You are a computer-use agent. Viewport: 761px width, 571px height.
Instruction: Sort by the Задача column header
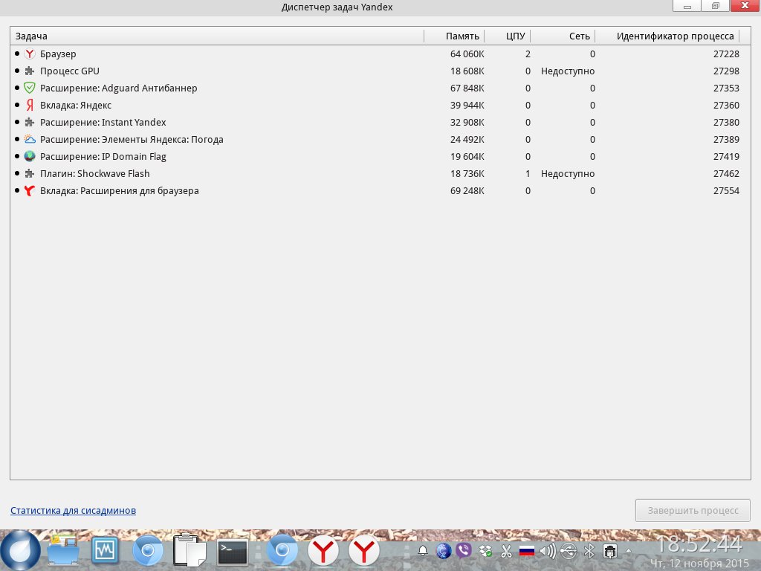[217, 36]
